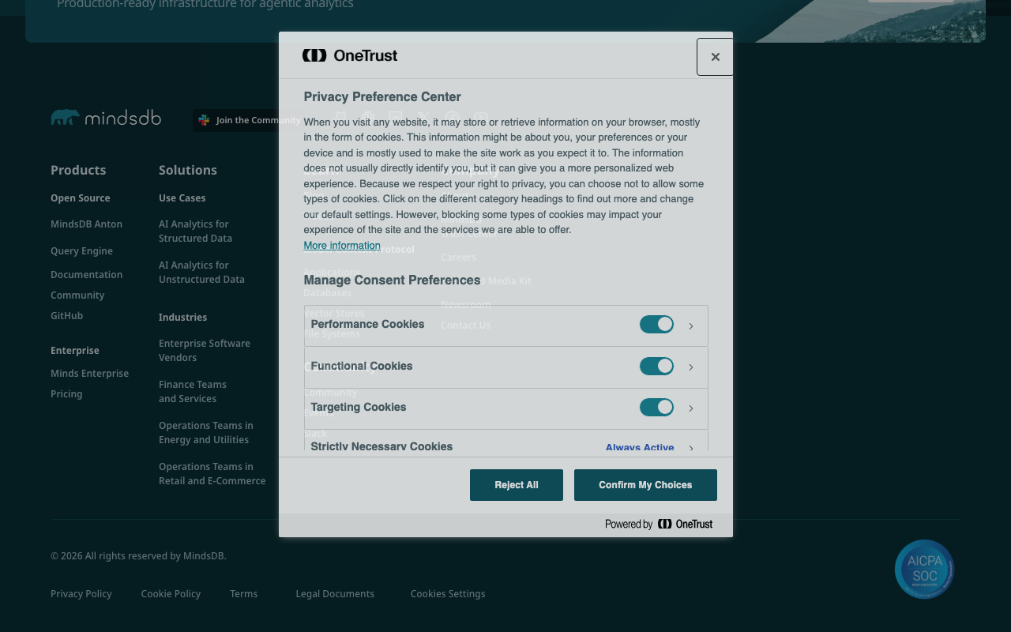Expand the Performance Cookies details arrow
This screenshot has width=1011, height=632.
click(x=691, y=326)
